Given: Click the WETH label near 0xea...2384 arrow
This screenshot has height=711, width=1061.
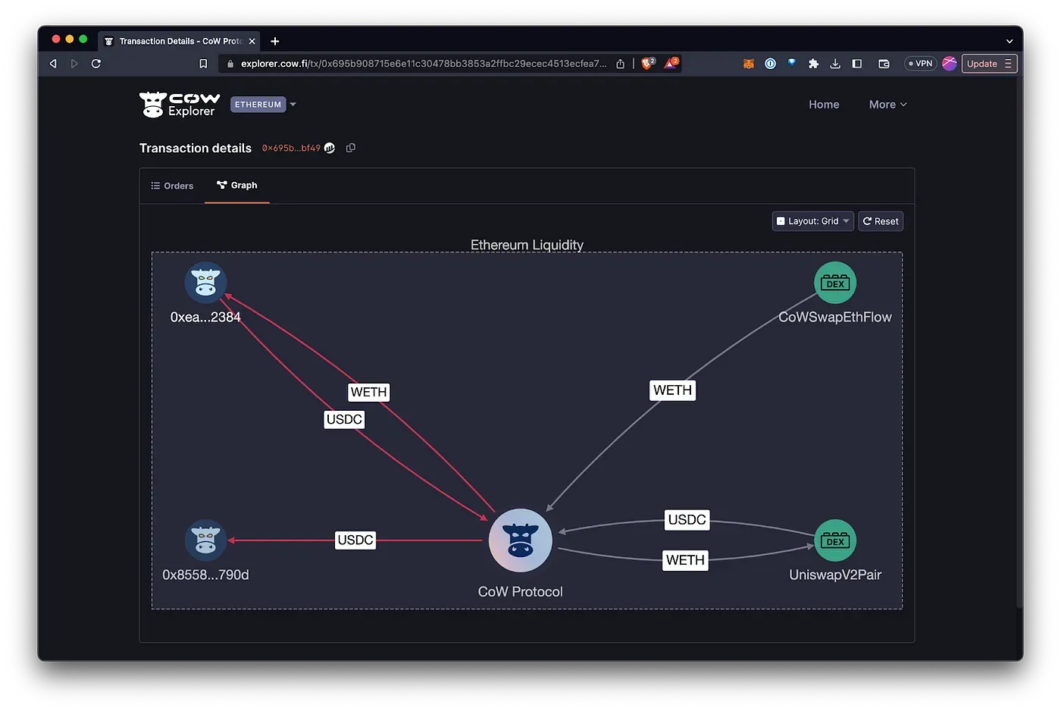Looking at the screenshot, I should pyautogui.click(x=369, y=392).
